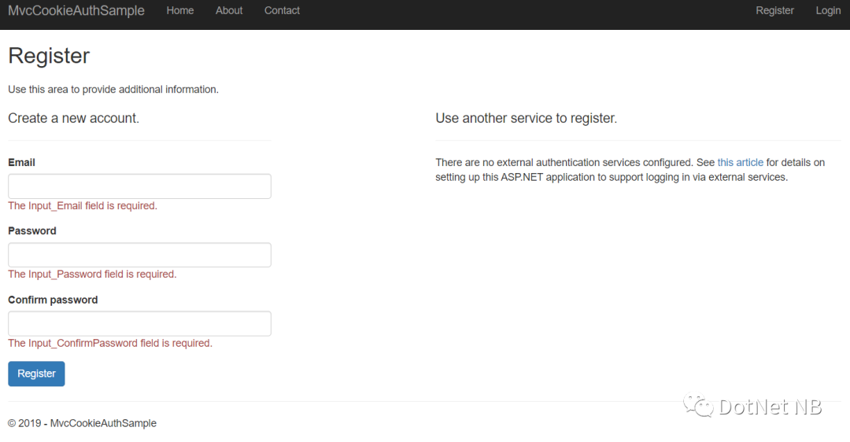This screenshot has height=442, width=850.
Task: Select 'The Input_Password field is required.' error
Action: pyautogui.click(x=92, y=274)
